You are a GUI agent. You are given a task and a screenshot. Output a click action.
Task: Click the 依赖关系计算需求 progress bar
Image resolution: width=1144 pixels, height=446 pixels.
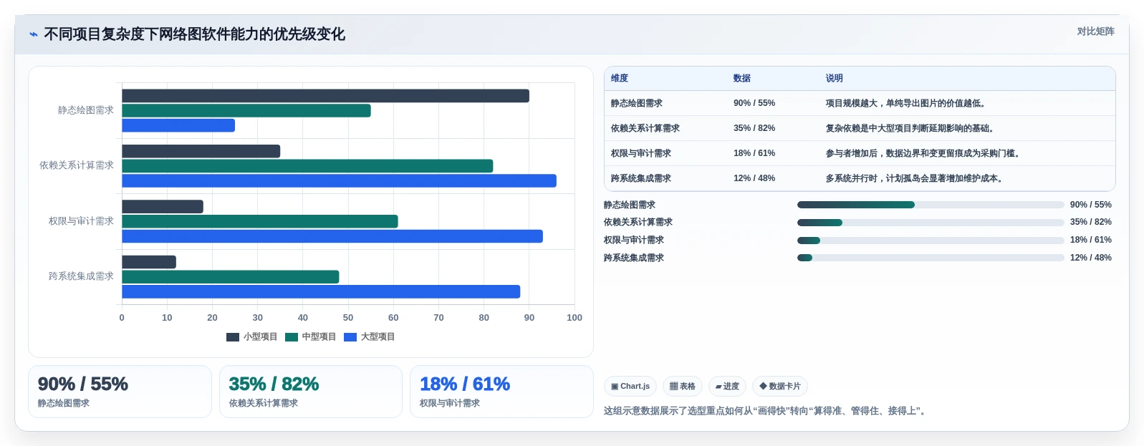931,223
